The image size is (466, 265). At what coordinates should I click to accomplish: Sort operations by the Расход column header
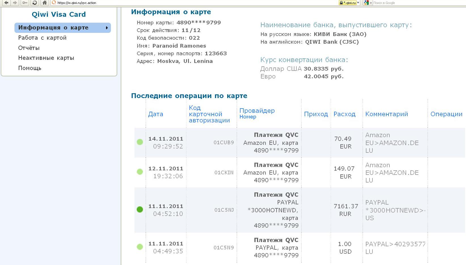(x=344, y=114)
